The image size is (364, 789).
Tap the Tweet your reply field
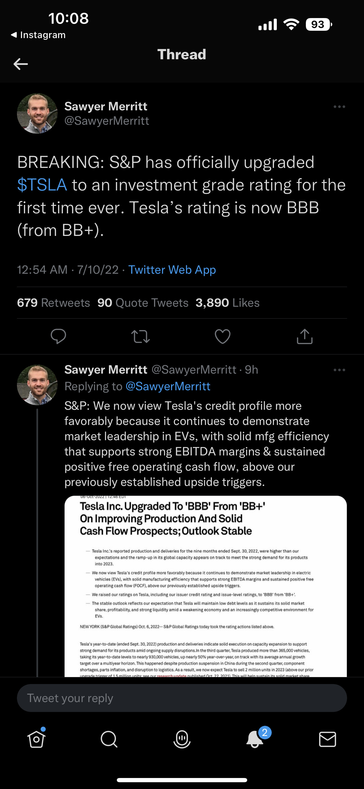[x=182, y=698]
